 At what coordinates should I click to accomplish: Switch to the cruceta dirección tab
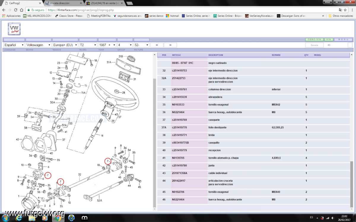(63, 3)
